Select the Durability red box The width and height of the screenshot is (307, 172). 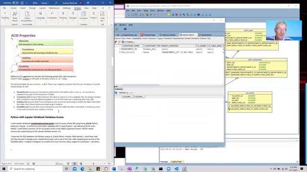pos(46,68)
